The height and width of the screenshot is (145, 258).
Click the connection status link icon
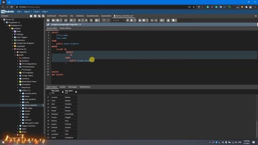48,25
